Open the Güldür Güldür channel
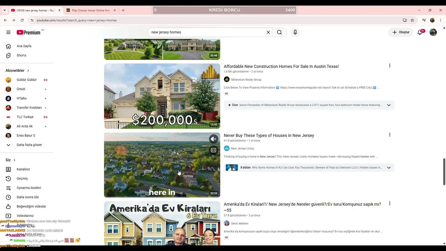The width and height of the screenshot is (446, 251). tap(27, 80)
